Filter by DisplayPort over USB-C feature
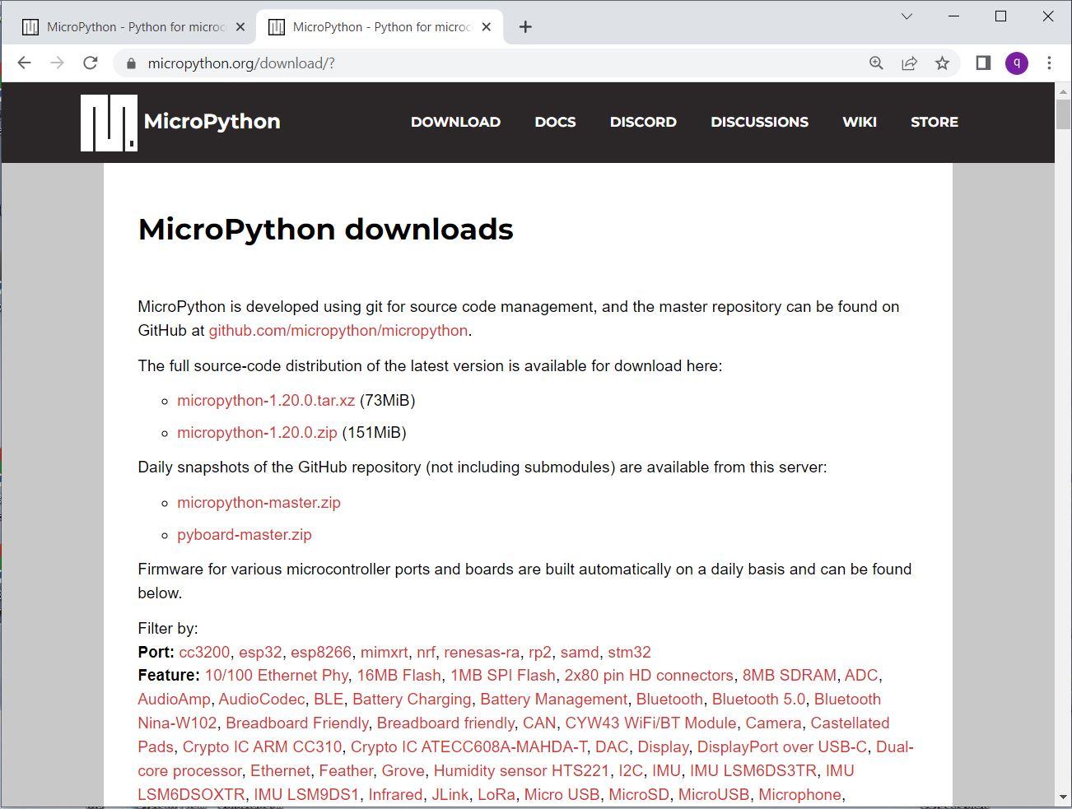1072x809 pixels. (782, 747)
